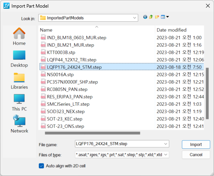
Task: Select file name RES_ERJPA3_PAN.step
Action: click(x=70, y=97)
